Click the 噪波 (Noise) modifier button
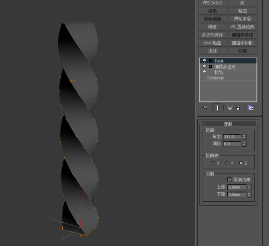 click(x=213, y=27)
